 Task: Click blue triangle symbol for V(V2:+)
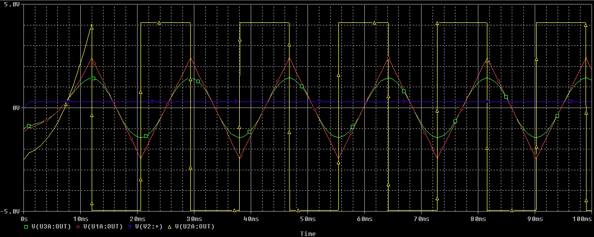coord(130,227)
